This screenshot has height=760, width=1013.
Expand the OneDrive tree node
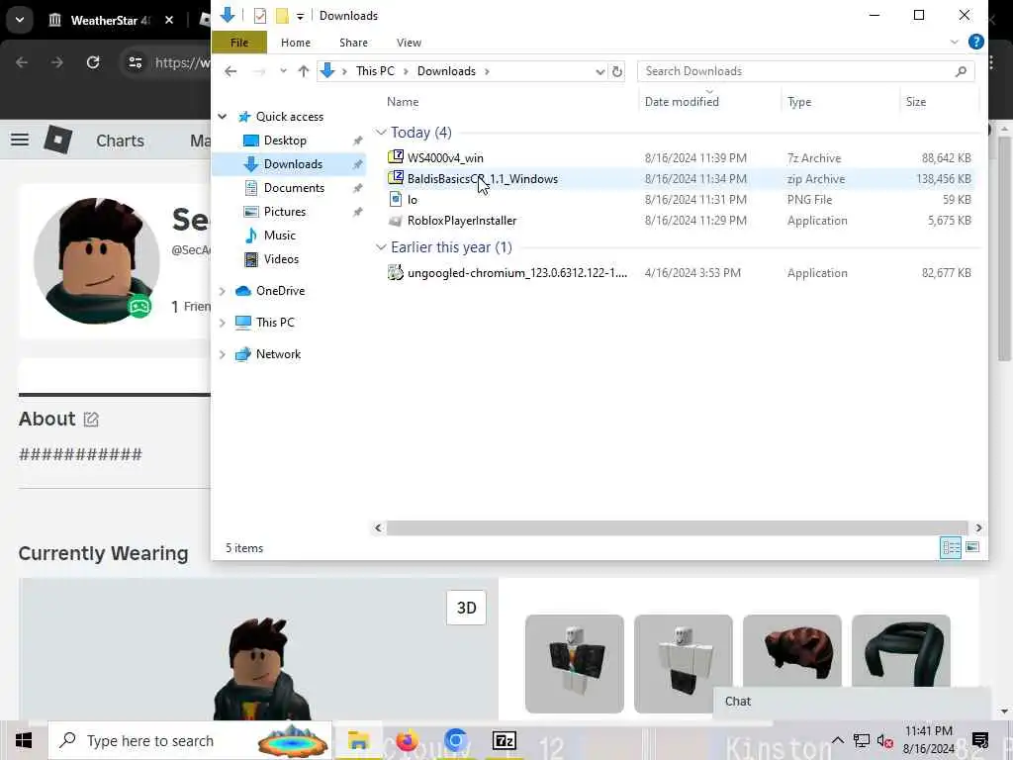point(223,291)
